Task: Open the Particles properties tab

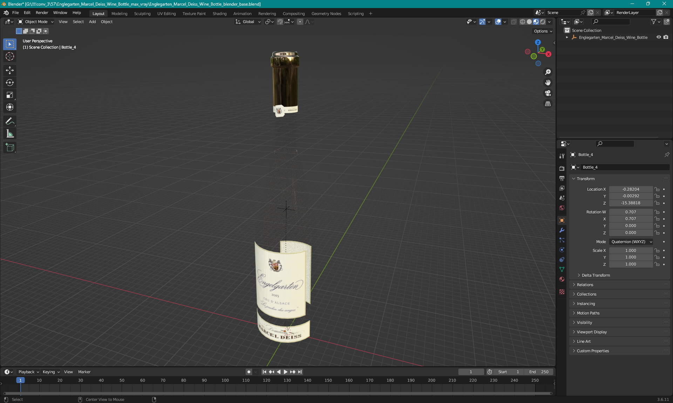Action: (x=562, y=240)
